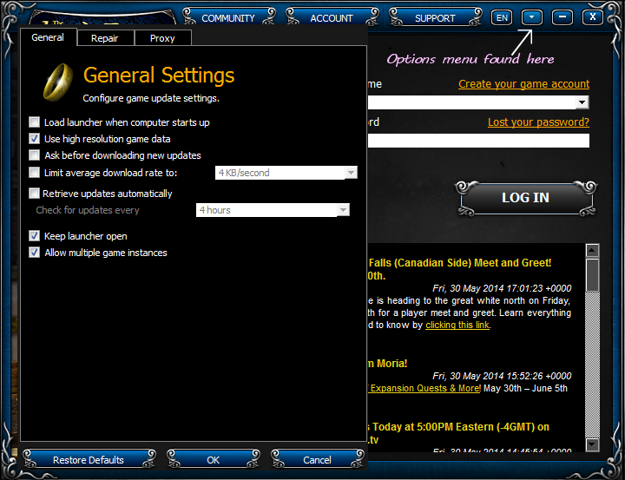The width and height of the screenshot is (625, 480).
Task: Click the username input field
Action: pyautogui.click(x=478, y=102)
